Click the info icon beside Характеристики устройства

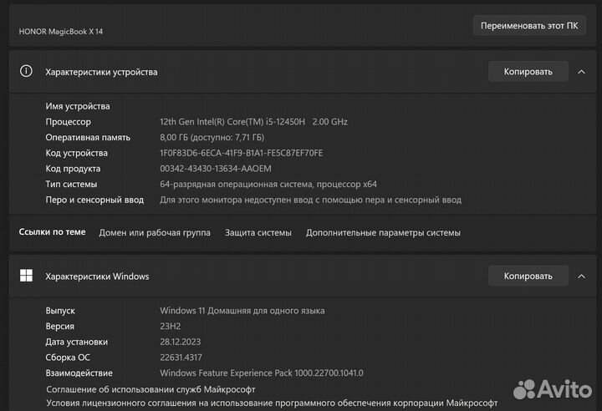(26, 71)
